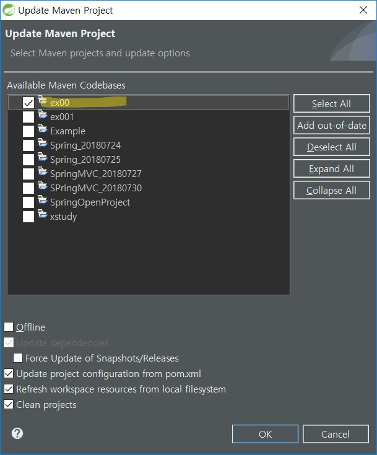Select the SpringOpenProject checkbox
The height and width of the screenshot is (455, 377).
click(28, 202)
